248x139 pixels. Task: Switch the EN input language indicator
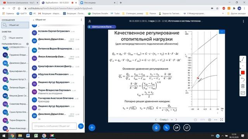212,136
